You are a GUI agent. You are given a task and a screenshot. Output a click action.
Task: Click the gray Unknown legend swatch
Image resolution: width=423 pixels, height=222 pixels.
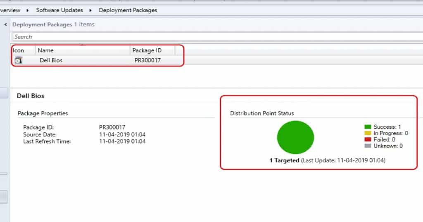[x=368, y=146]
